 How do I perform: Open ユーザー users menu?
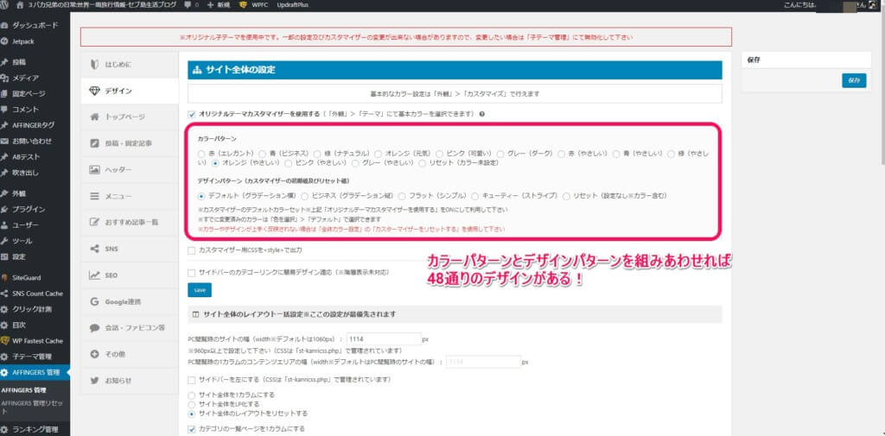coord(35,225)
